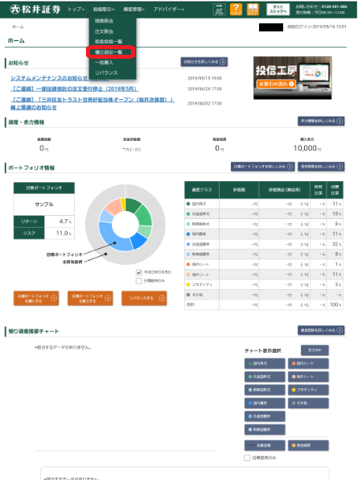This screenshot has width=358, height=480.
Task: Open the システムメンテナンスのお知らせ link
Action: pyautogui.click(x=49, y=78)
